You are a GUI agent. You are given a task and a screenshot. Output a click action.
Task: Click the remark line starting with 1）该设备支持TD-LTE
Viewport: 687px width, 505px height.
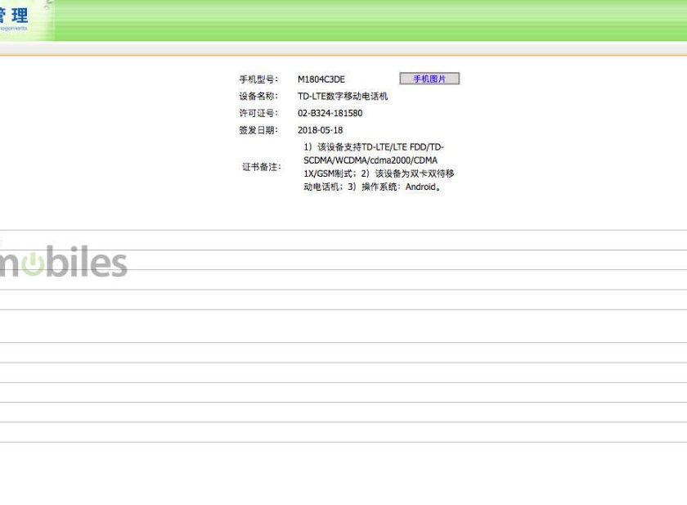pos(374,147)
